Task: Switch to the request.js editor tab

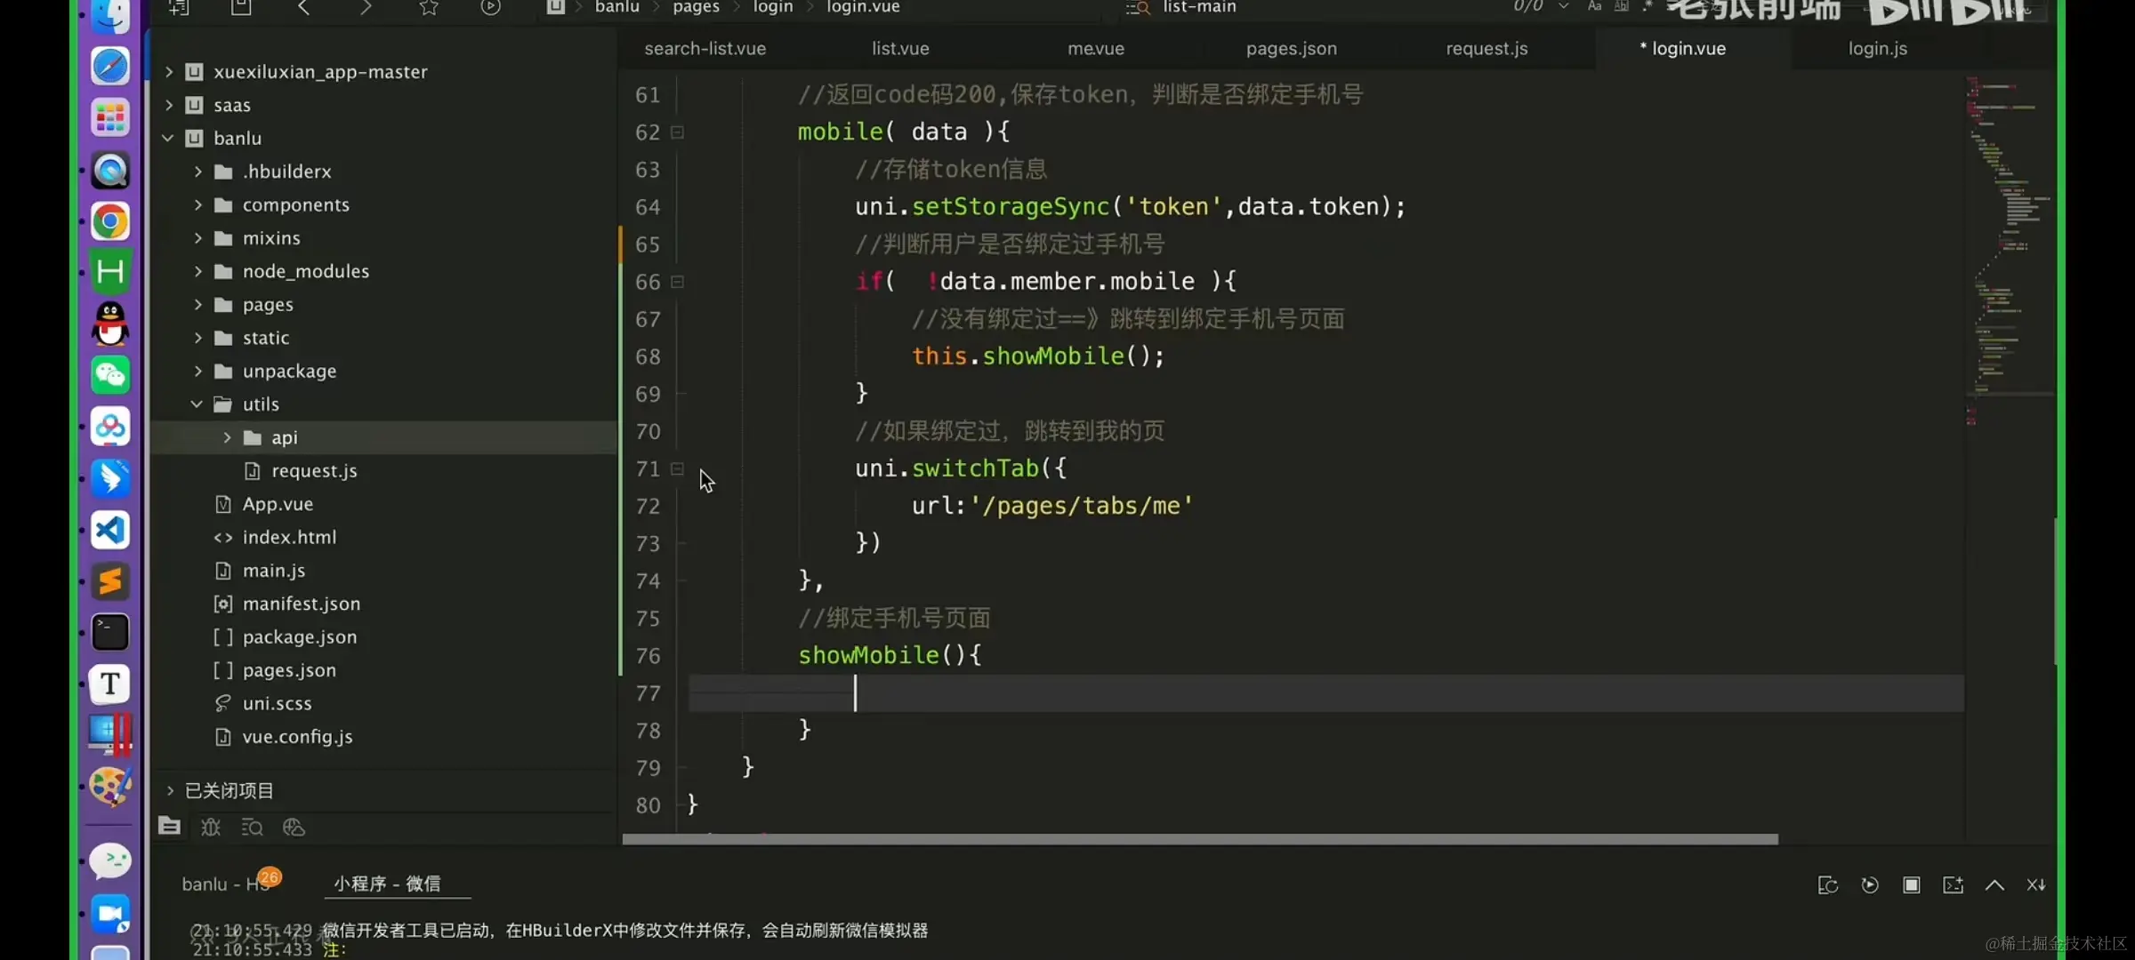Action: click(1486, 49)
